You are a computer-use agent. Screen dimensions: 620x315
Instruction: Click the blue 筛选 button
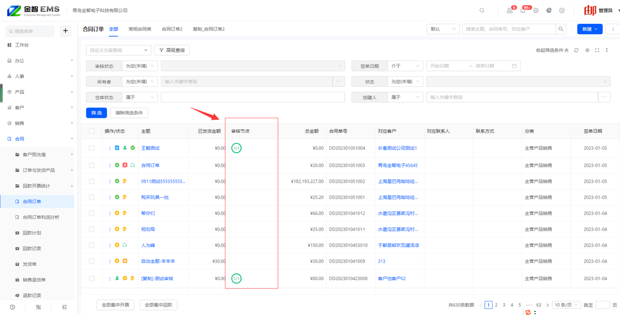coord(96,113)
